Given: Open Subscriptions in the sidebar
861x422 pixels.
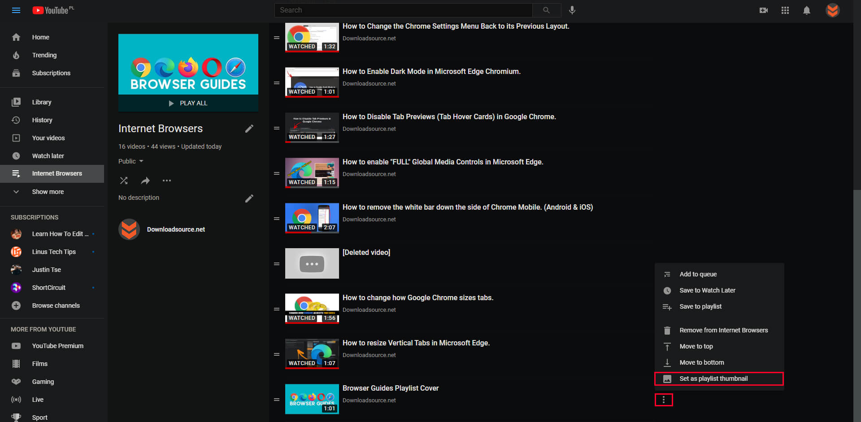Looking at the screenshot, I should [52, 73].
